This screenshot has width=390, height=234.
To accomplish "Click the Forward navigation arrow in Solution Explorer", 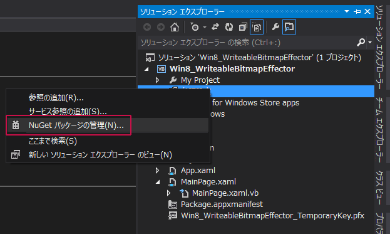I will 161,27.
